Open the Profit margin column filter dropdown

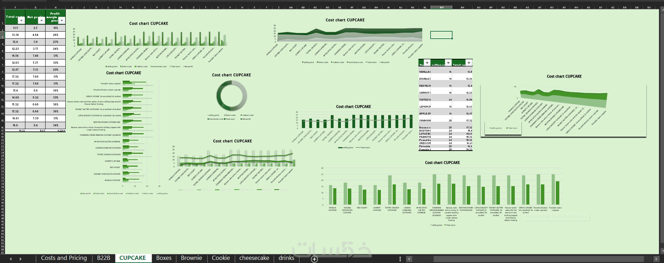[62, 21]
